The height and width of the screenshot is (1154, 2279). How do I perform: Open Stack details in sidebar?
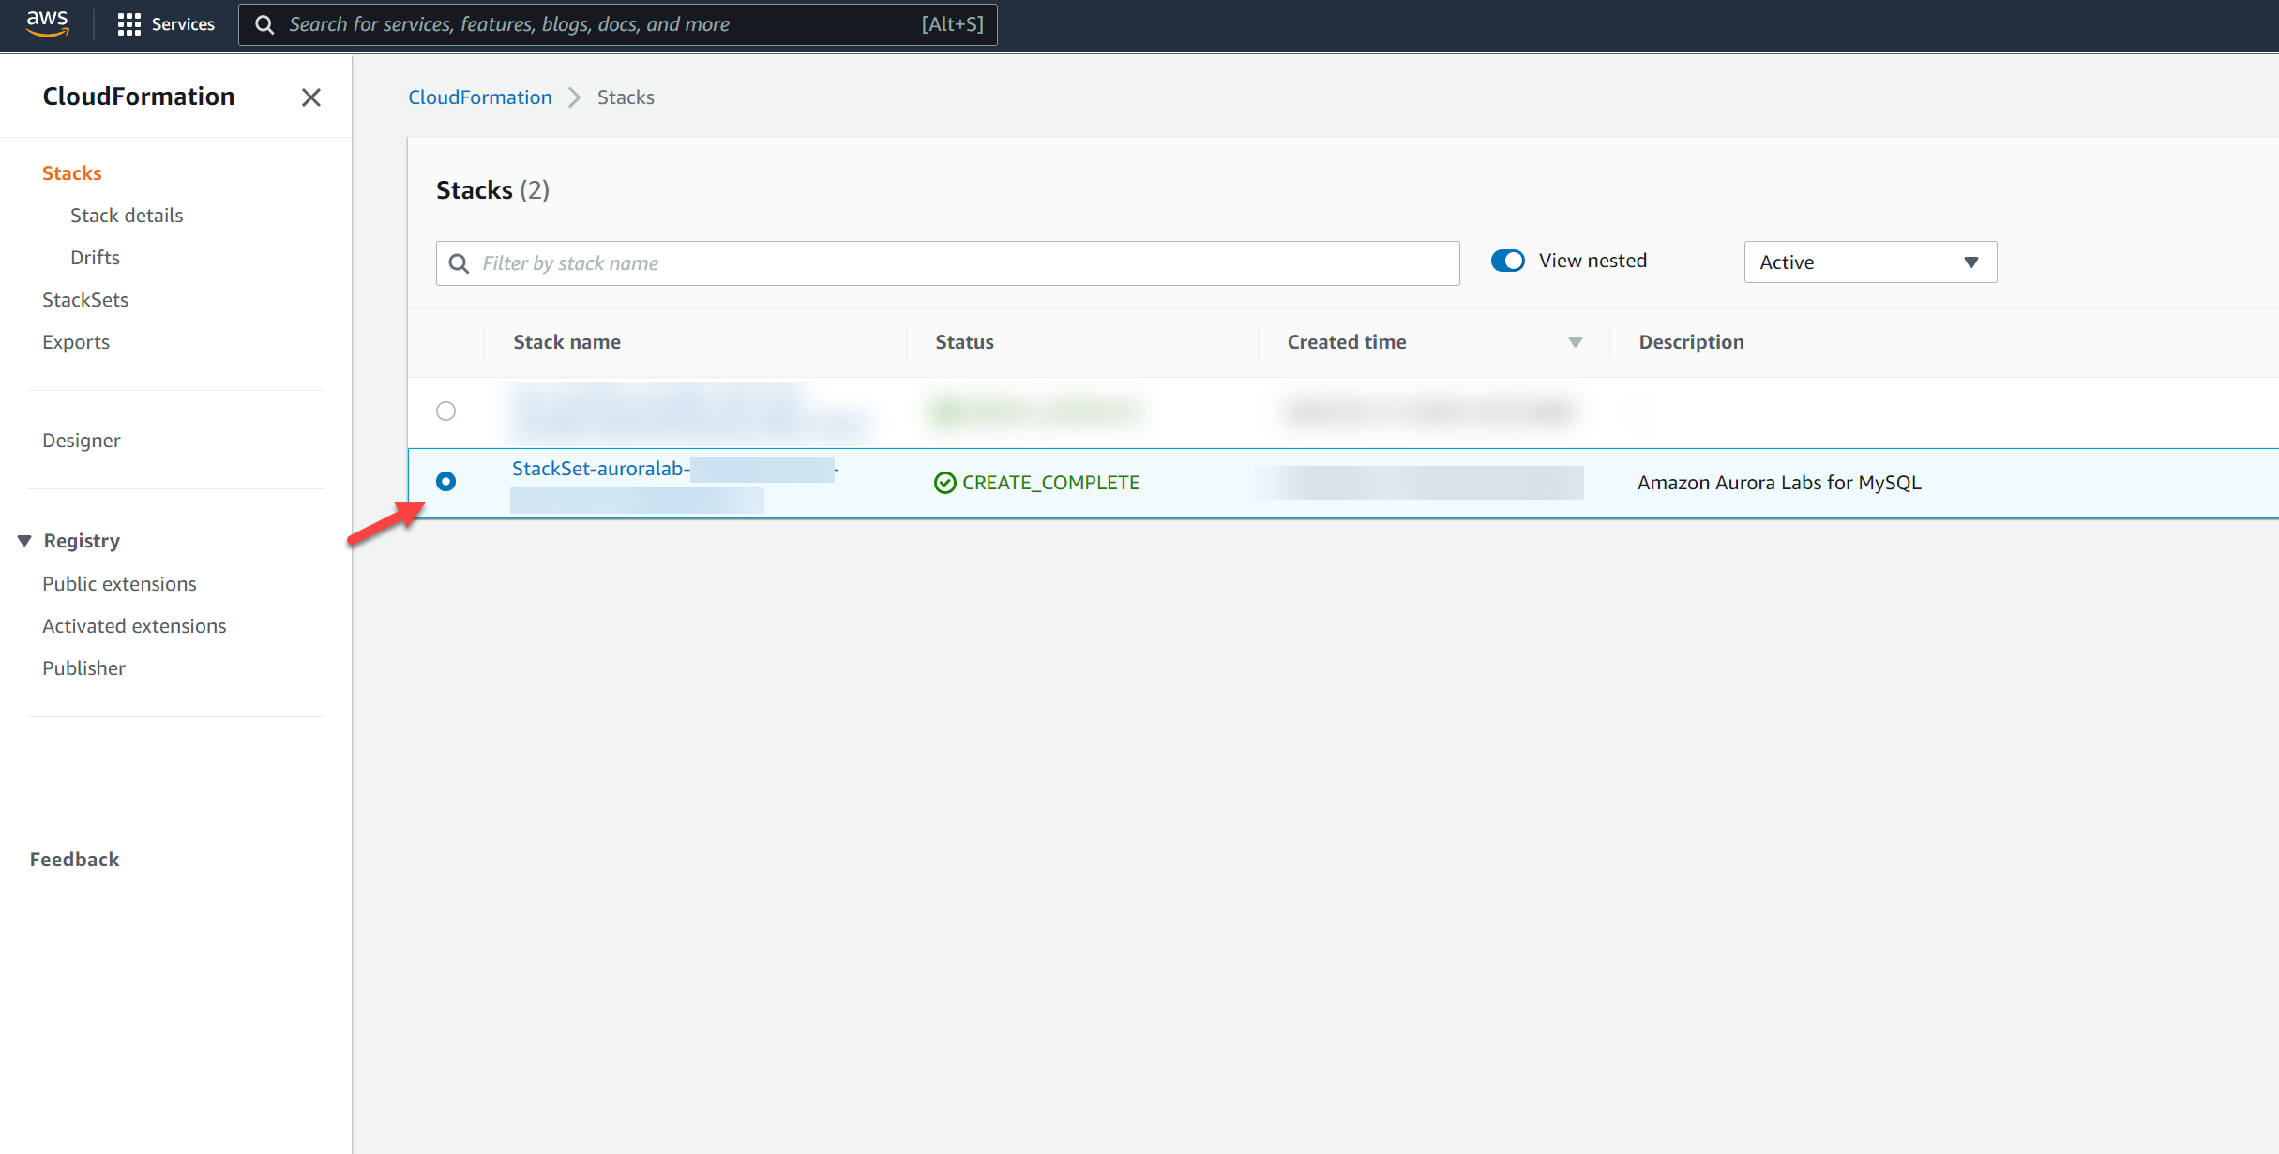click(127, 216)
